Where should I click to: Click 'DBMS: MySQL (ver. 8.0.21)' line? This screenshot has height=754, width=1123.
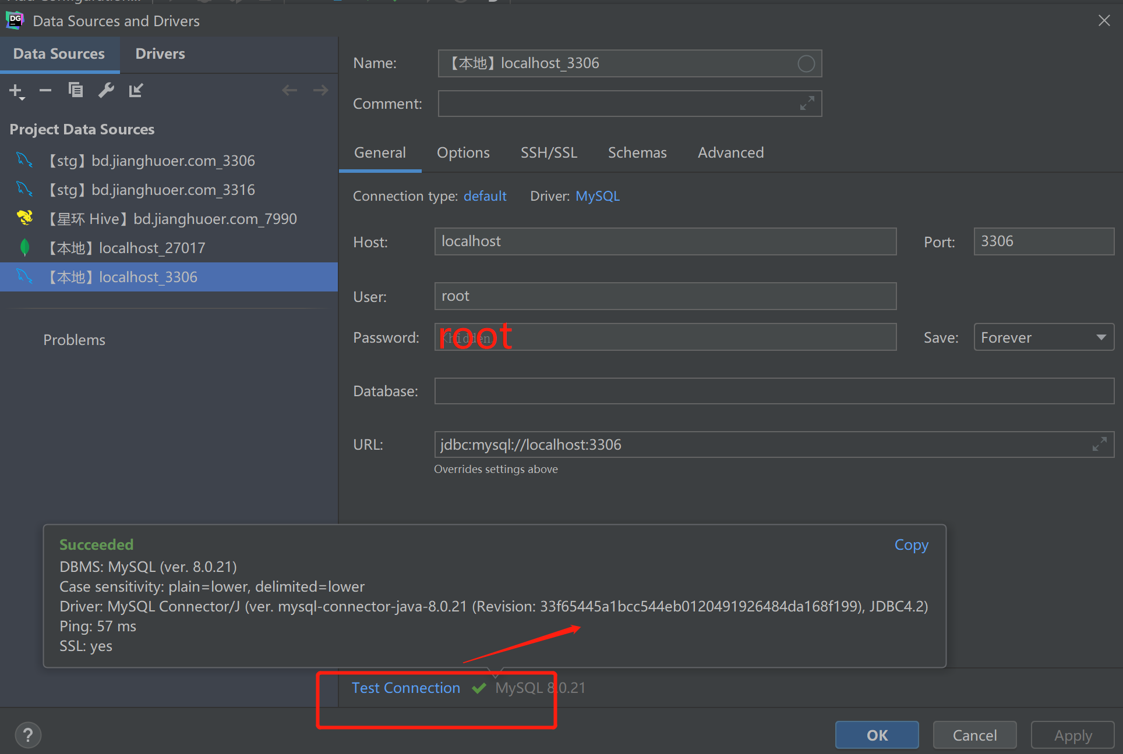(148, 567)
